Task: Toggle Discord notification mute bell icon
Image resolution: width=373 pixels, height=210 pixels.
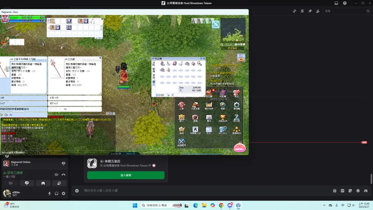Action: tap(302, 11)
